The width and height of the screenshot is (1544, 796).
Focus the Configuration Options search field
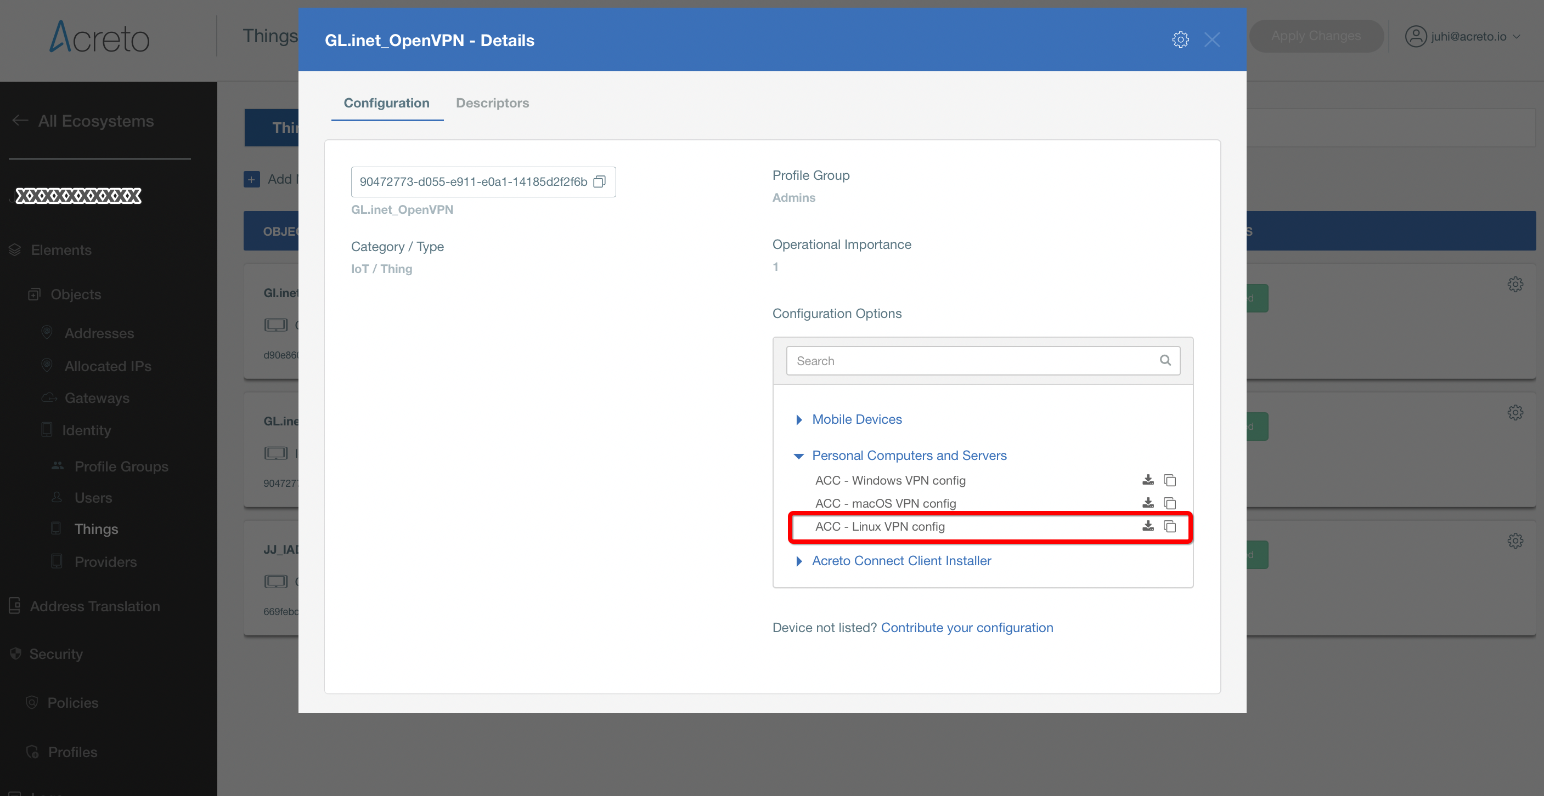(983, 361)
